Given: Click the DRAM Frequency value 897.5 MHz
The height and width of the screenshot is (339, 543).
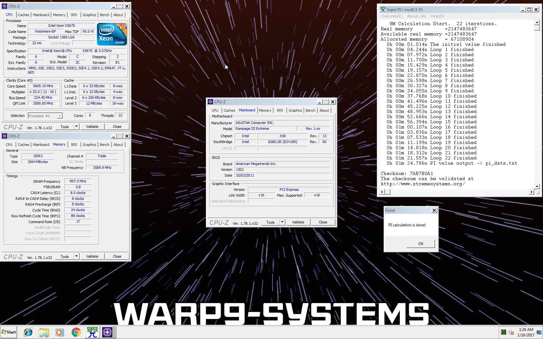Looking at the screenshot, I should point(78,181).
